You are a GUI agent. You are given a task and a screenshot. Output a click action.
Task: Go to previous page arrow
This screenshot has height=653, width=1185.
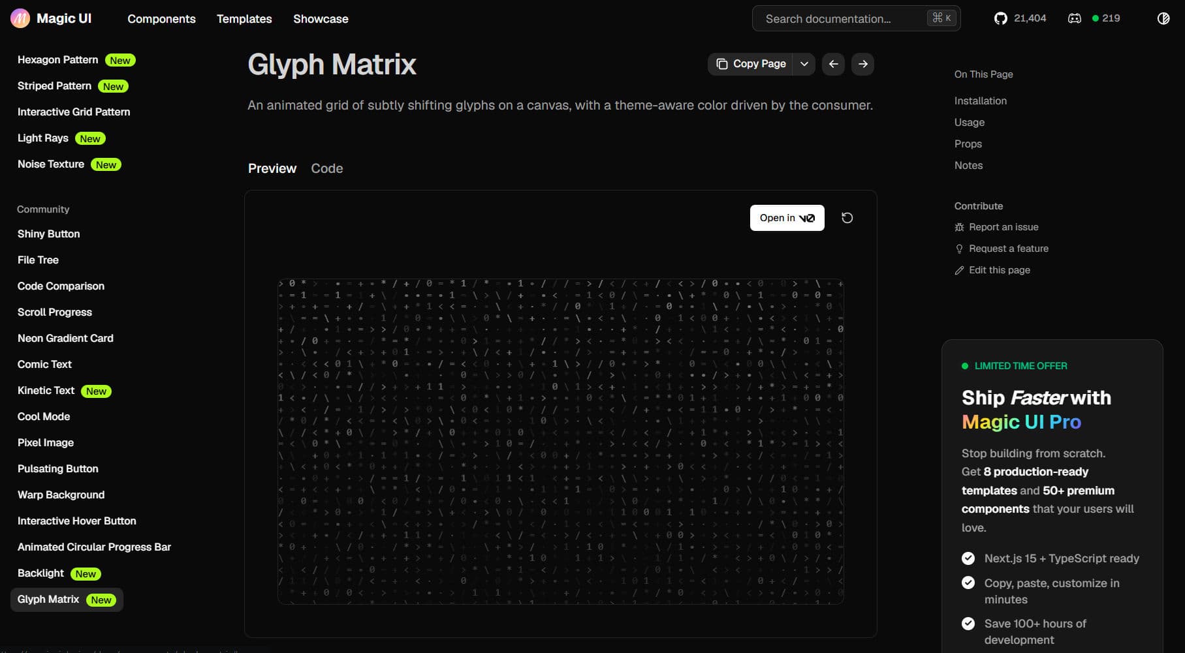(833, 64)
